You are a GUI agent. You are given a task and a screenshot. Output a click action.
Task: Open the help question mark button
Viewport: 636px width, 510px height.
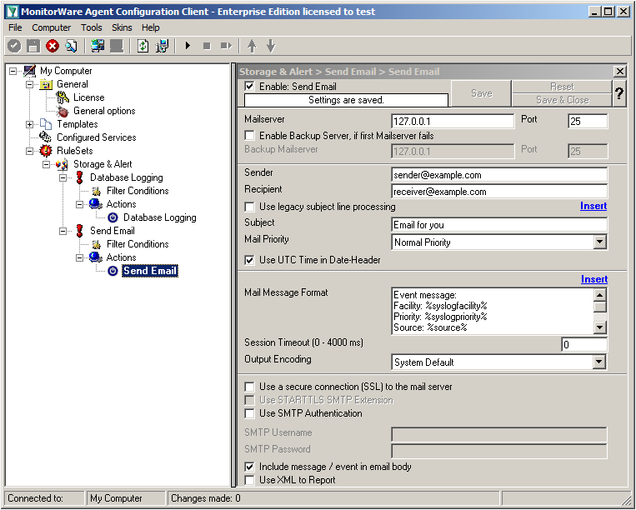(619, 93)
